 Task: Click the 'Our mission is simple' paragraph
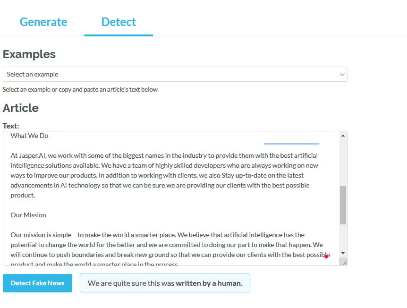(164, 245)
